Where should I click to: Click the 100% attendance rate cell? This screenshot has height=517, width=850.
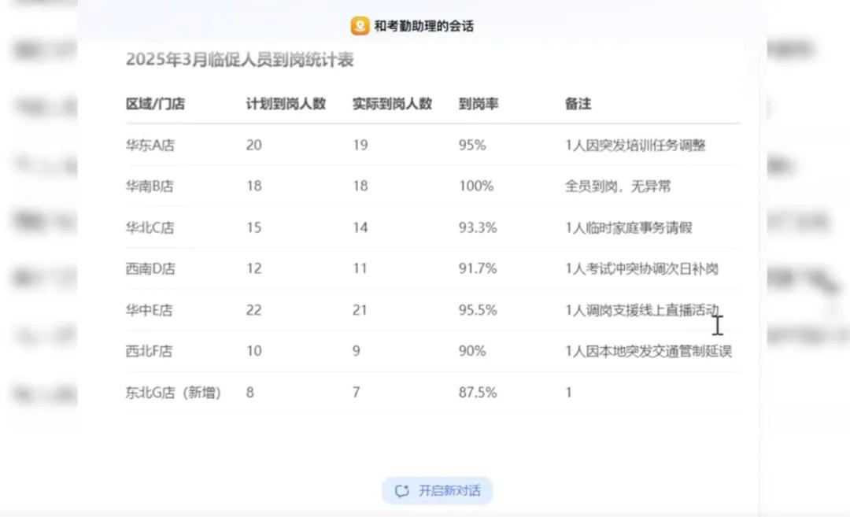coord(476,186)
